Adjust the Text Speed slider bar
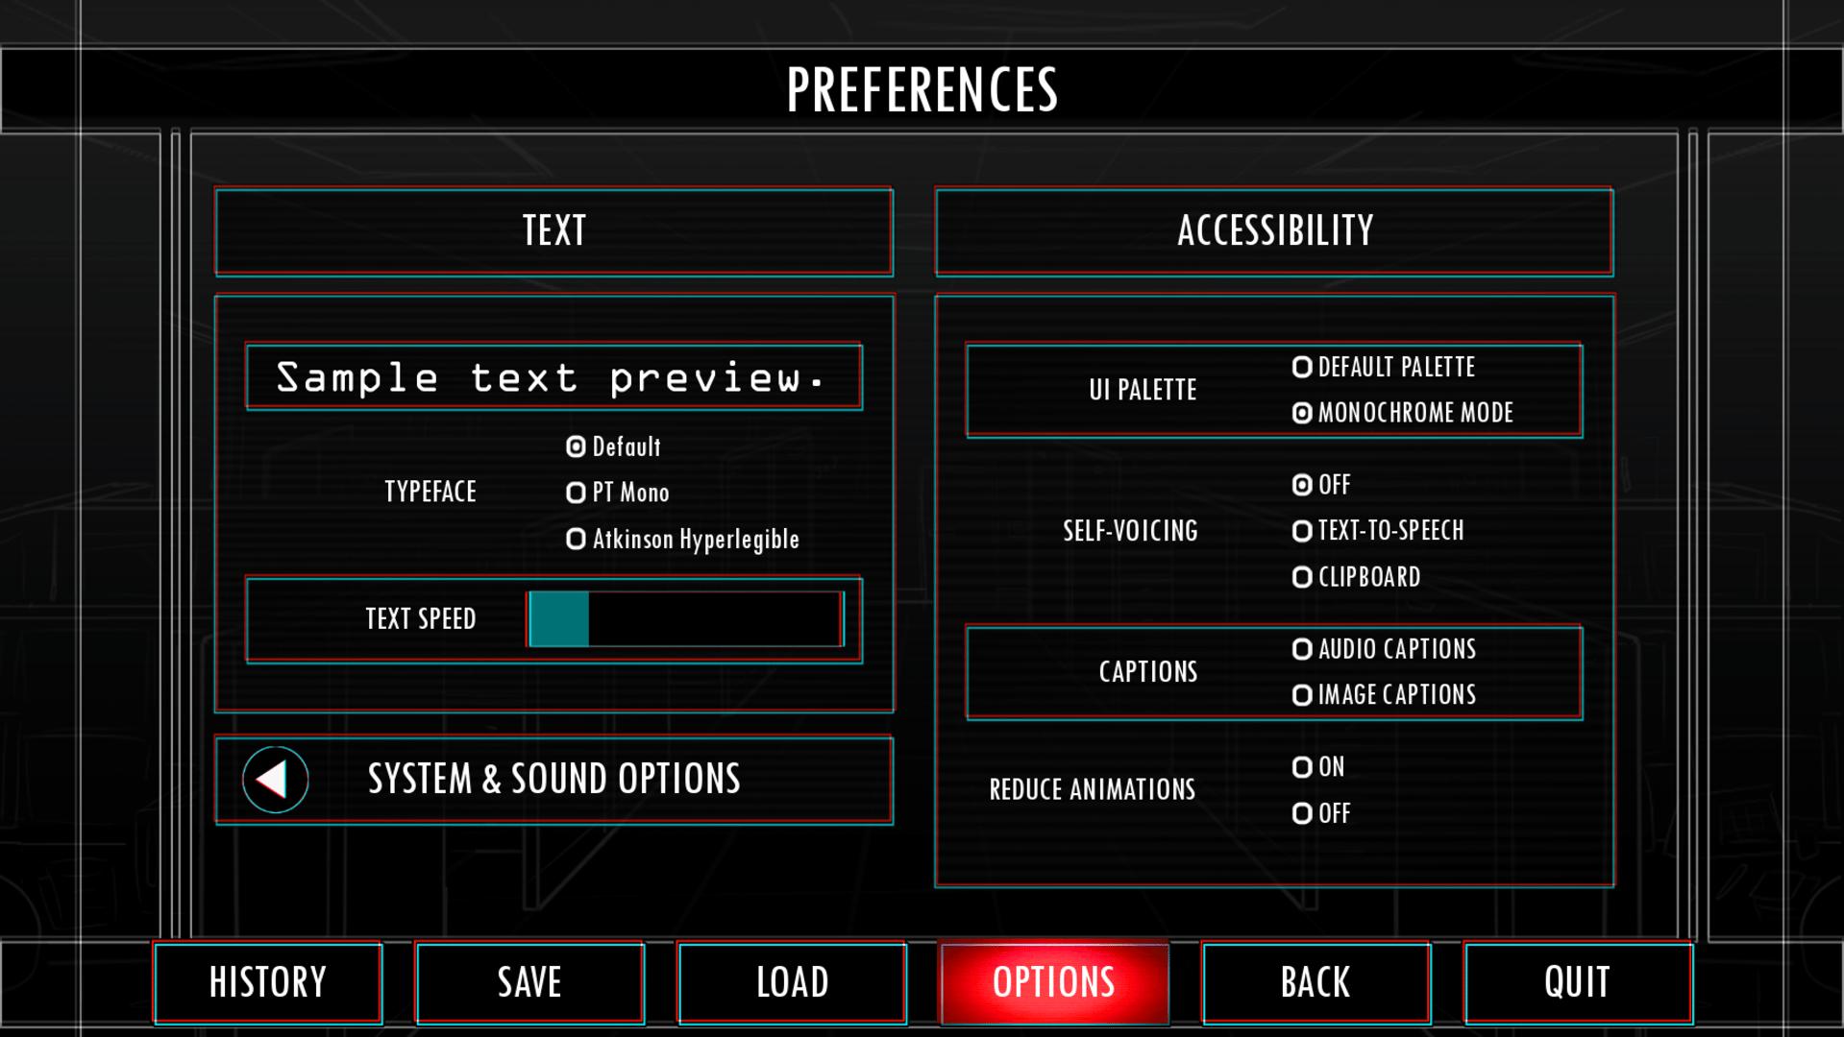This screenshot has width=1844, height=1037. 685,619
